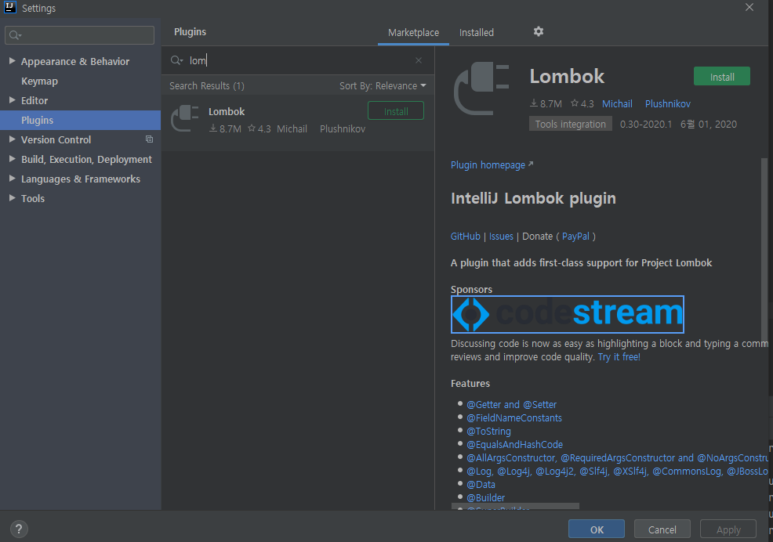Select Keymap in settings tree
The height and width of the screenshot is (542, 773).
tap(39, 81)
